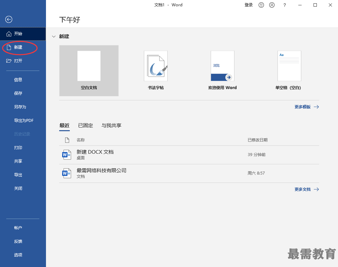
Task: Send a smile feedback face icon
Action: (261, 5)
